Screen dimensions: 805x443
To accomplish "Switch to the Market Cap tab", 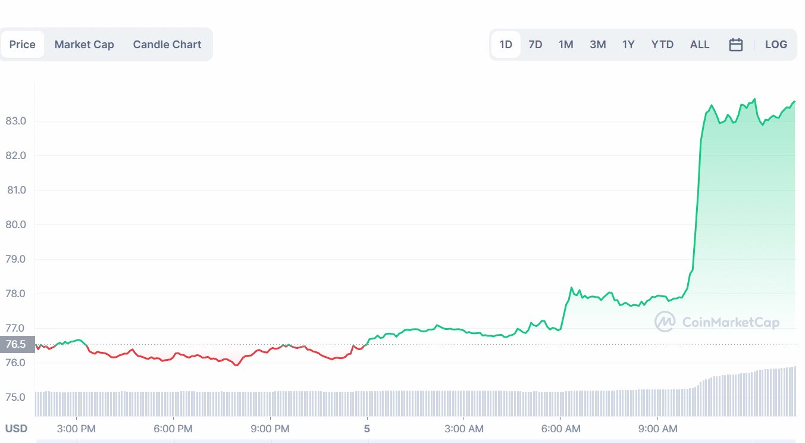I will (84, 45).
